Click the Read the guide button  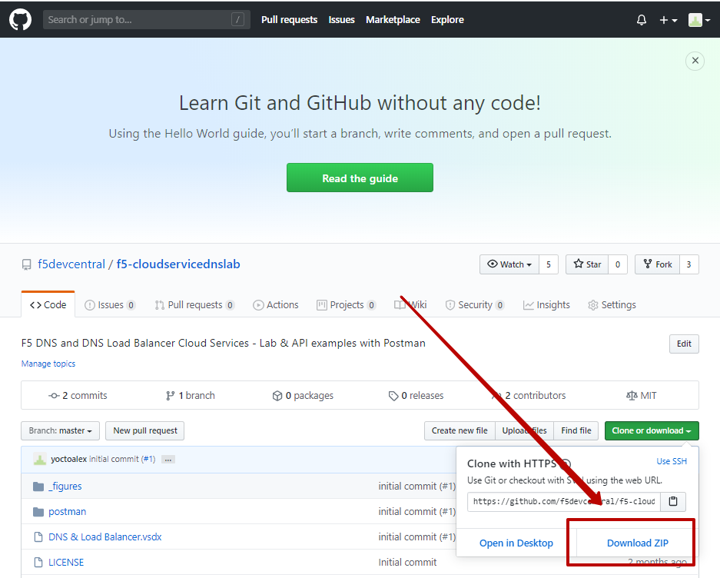[360, 178]
